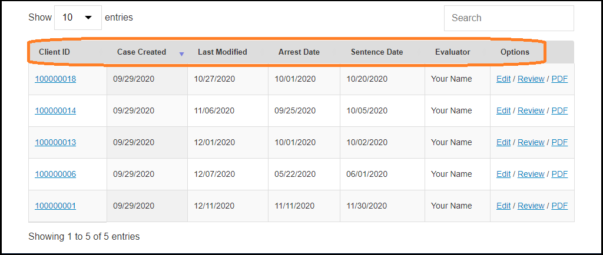Open client ID 100000018 link
This screenshot has height=255, width=603.
pos(55,79)
